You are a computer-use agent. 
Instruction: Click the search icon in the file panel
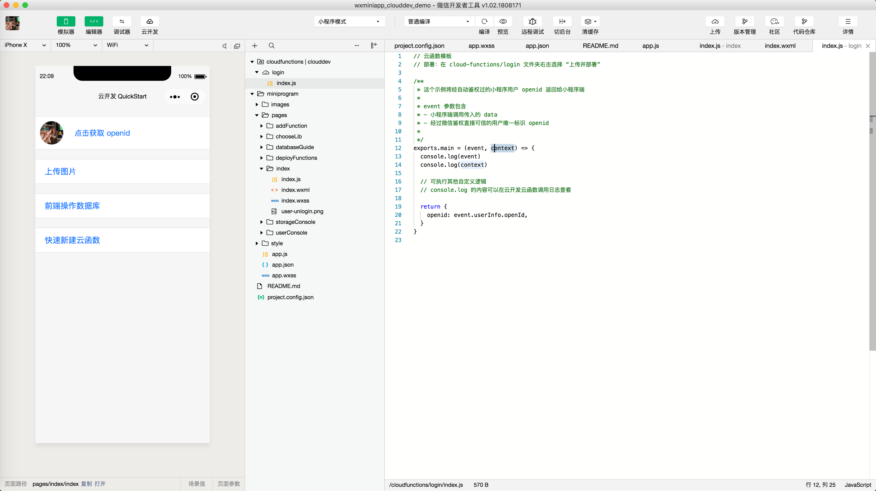pyautogui.click(x=271, y=45)
